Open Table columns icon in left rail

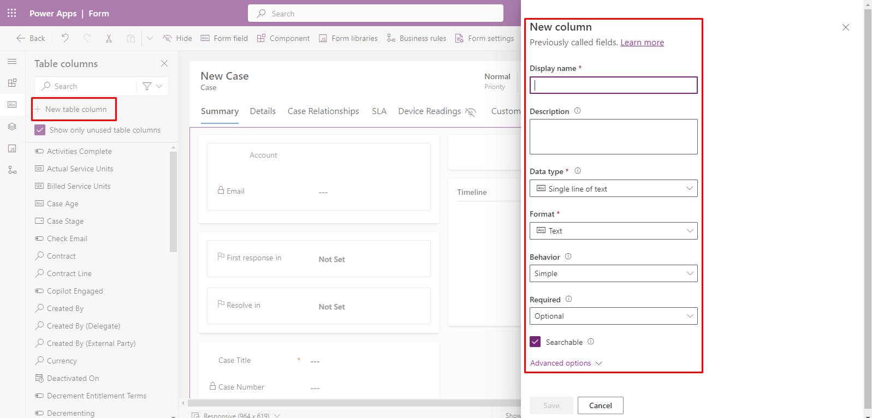click(12, 104)
